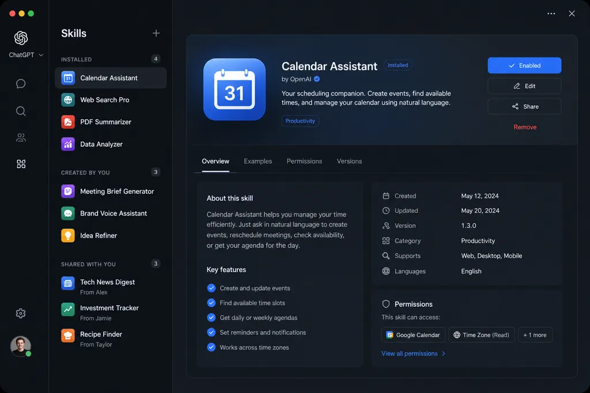Open the skills grid icon in sidebar

click(x=21, y=164)
